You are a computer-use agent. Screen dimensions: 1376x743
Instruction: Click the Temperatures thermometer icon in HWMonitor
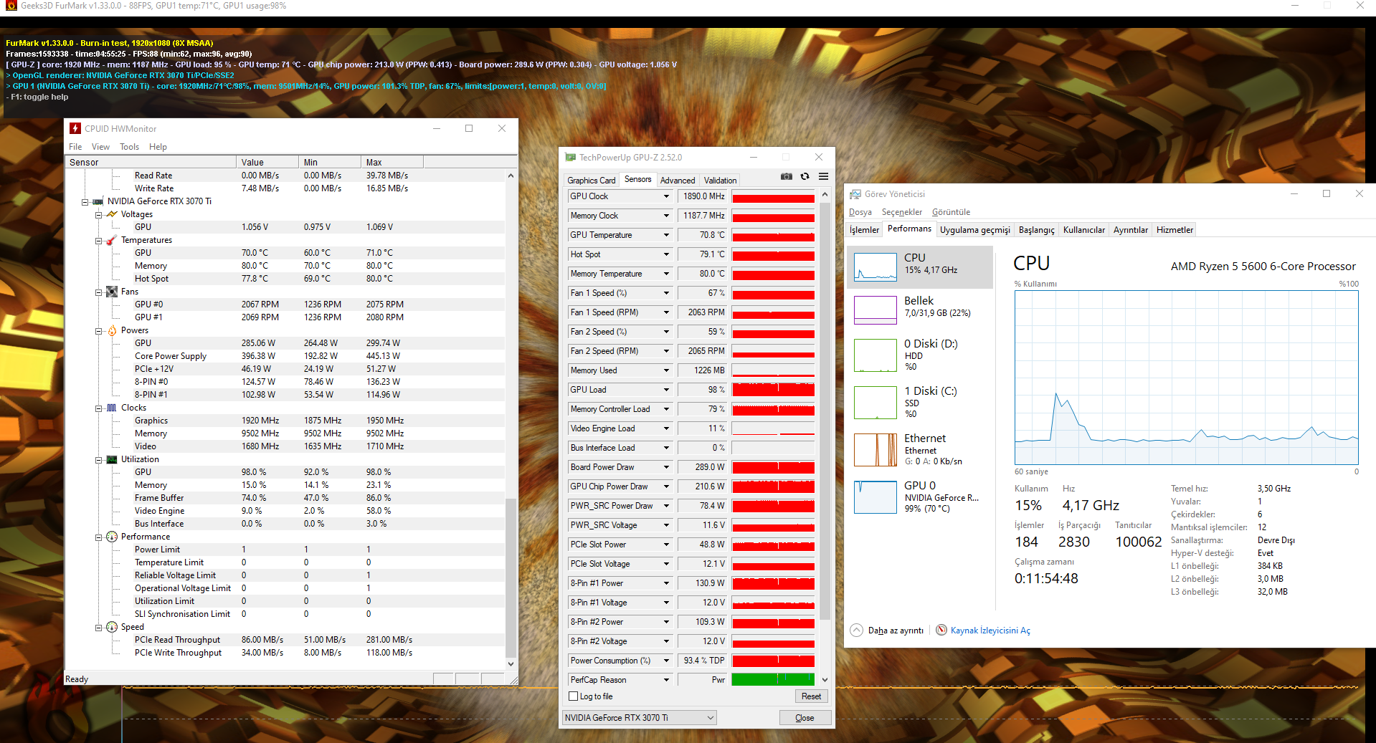point(112,240)
